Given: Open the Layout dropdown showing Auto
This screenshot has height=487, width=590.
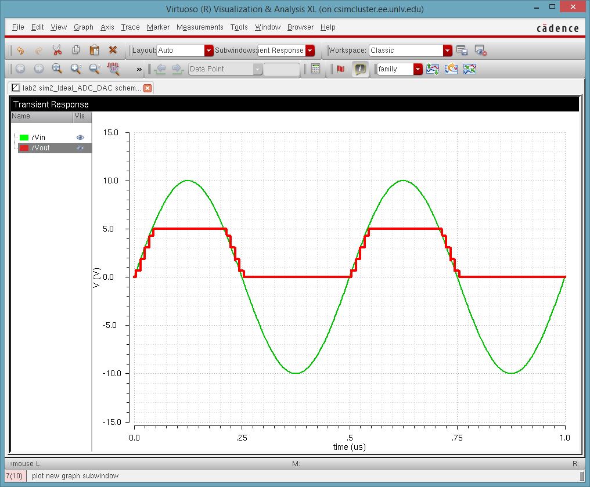Looking at the screenshot, I should pos(208,50).
